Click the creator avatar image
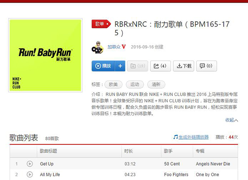 tap(98, 47)
